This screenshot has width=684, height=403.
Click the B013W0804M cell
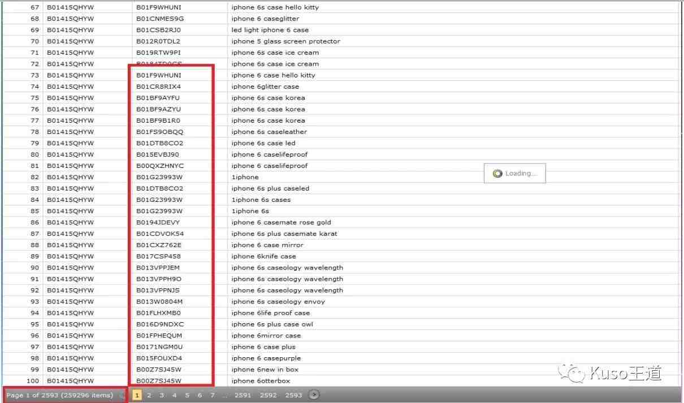pos(159,301)
